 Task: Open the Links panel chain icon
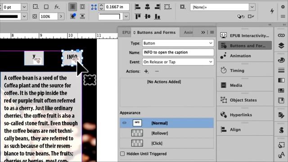pos(281,35)
